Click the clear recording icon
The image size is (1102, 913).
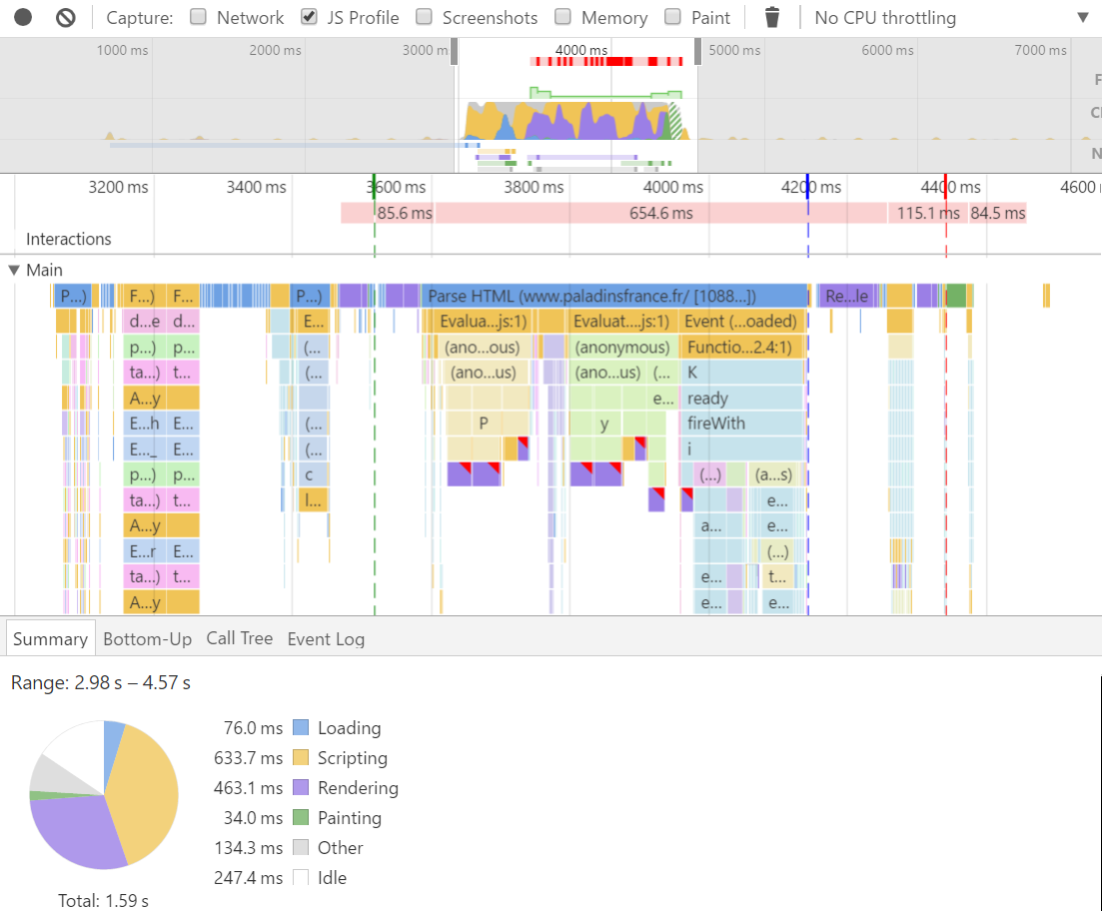[66, 17]
